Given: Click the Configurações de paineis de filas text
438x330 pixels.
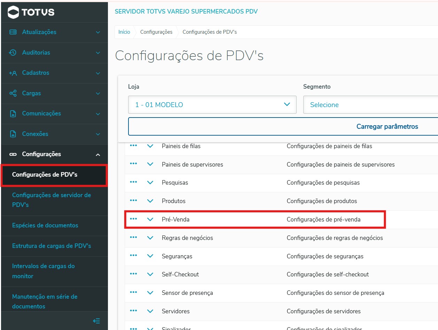Looking at the screenshot, I should 329,146.
